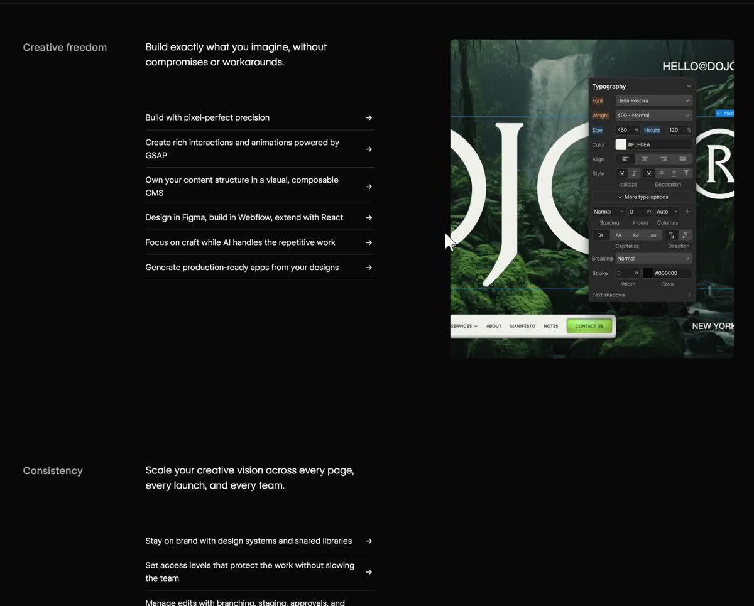754x606 pixels.
Task: Clear text decoration with X icon
Action: pyautogui.click(x=649, y=173)
